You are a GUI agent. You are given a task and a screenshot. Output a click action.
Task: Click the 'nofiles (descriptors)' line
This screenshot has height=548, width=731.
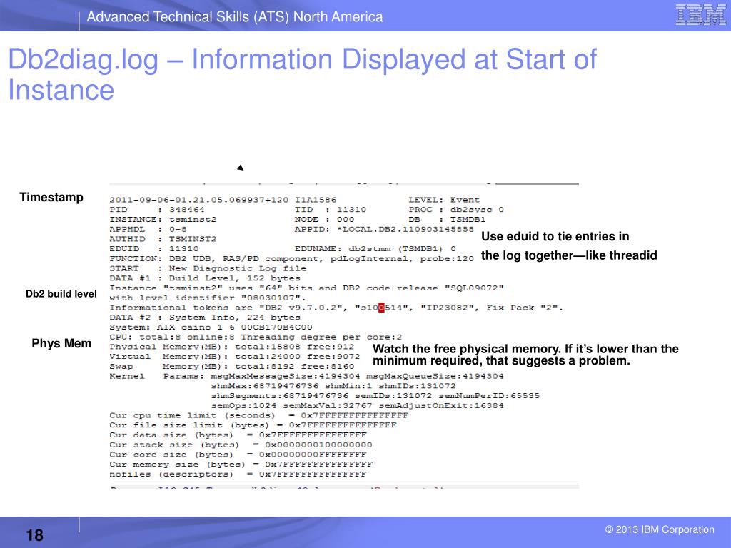pos(238,474)
